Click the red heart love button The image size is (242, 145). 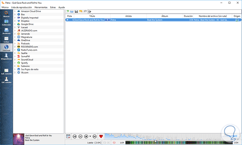[101, 136]
